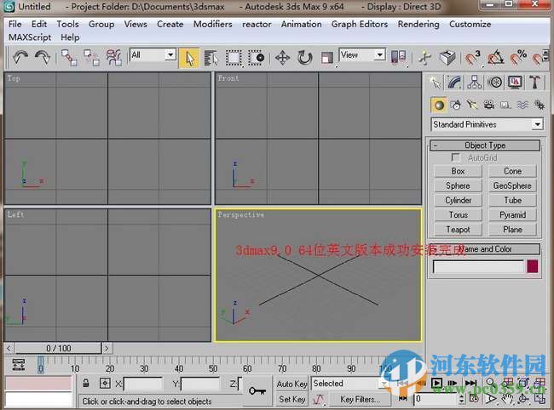Viewport: 554px width, 410px height.
Task: Click the Torus primitive button
Action: 458,214
